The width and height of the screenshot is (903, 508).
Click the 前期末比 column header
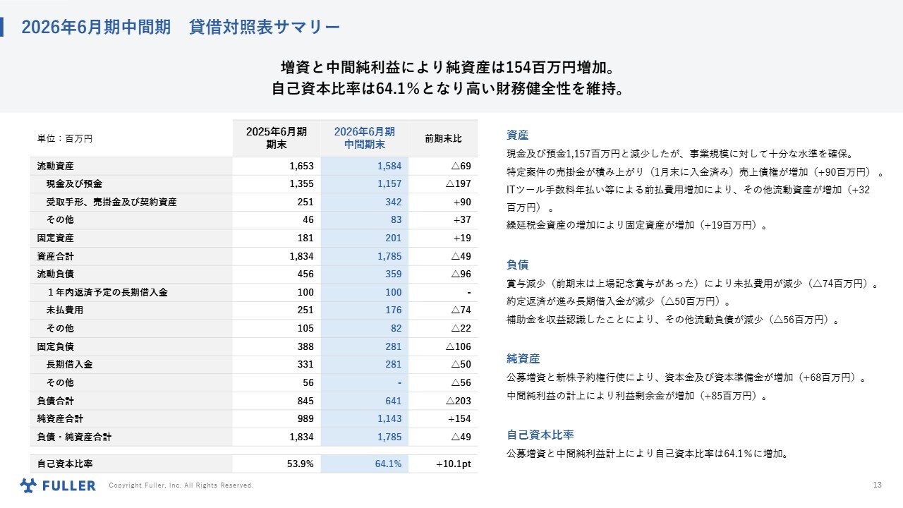[x=443, y=138]
